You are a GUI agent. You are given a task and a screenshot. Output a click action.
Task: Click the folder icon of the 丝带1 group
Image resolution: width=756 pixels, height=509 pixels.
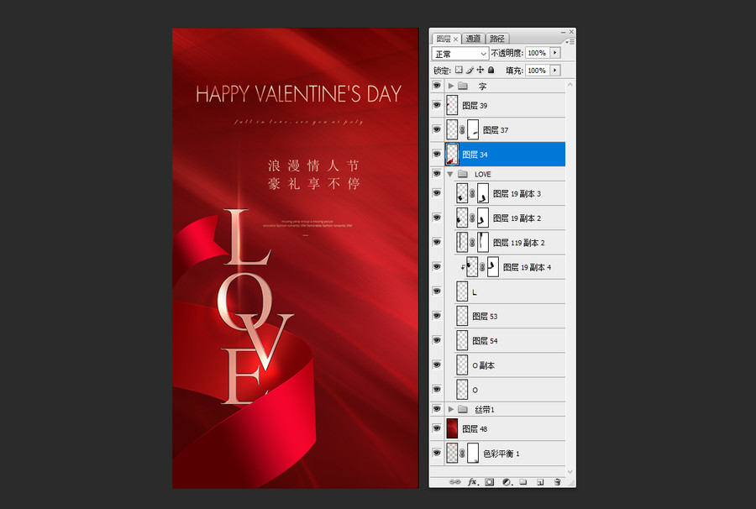(x=462, y=409)
